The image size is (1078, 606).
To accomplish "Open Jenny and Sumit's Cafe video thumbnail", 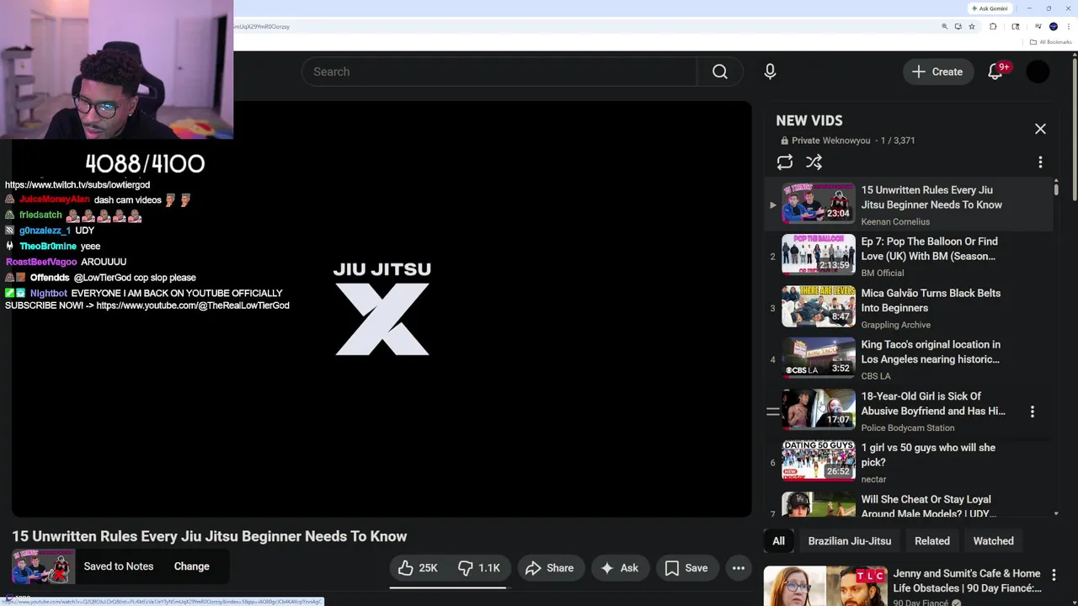I will [825, 587].
